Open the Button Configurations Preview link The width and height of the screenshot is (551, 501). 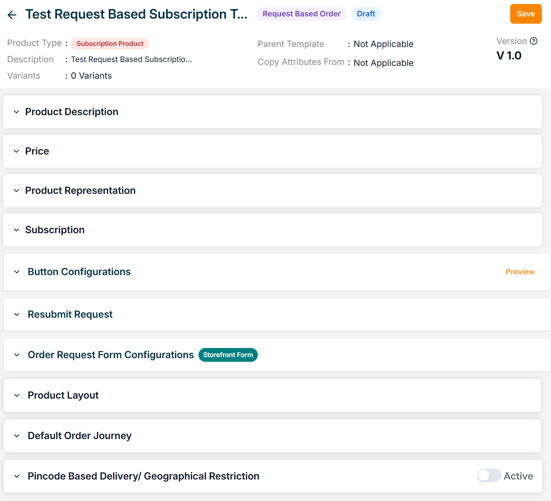520,272
